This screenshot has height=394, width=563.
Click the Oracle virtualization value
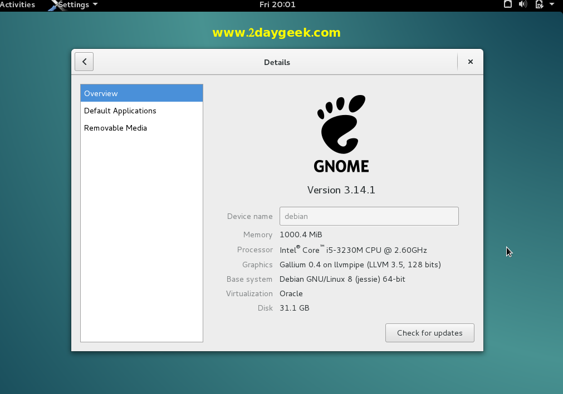291,293
